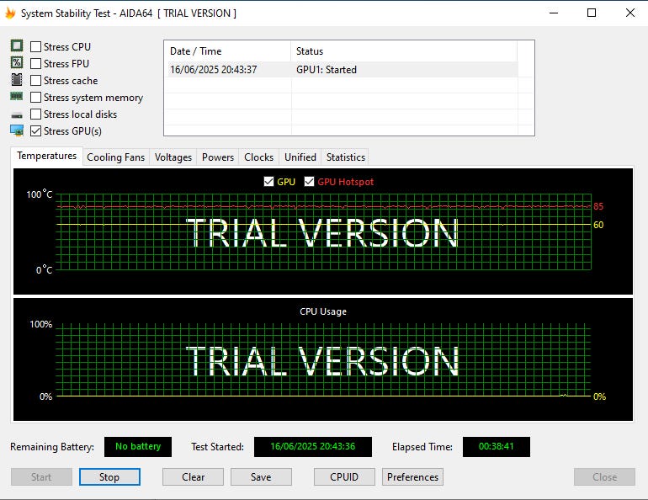Viewport: 648px width, 500px height.
Task: Click the Status column header
Action: click(x=404, y=51)
